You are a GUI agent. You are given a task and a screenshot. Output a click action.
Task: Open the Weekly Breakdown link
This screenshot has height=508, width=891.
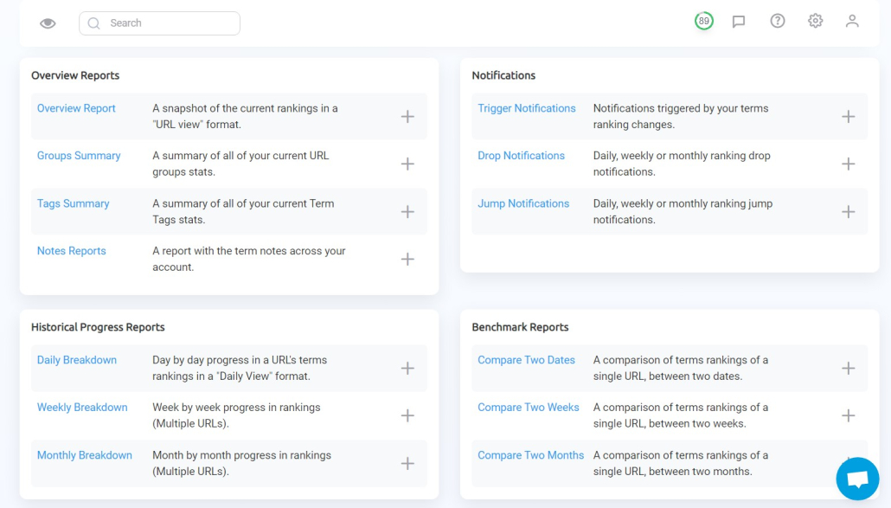[x=82, y=408]
